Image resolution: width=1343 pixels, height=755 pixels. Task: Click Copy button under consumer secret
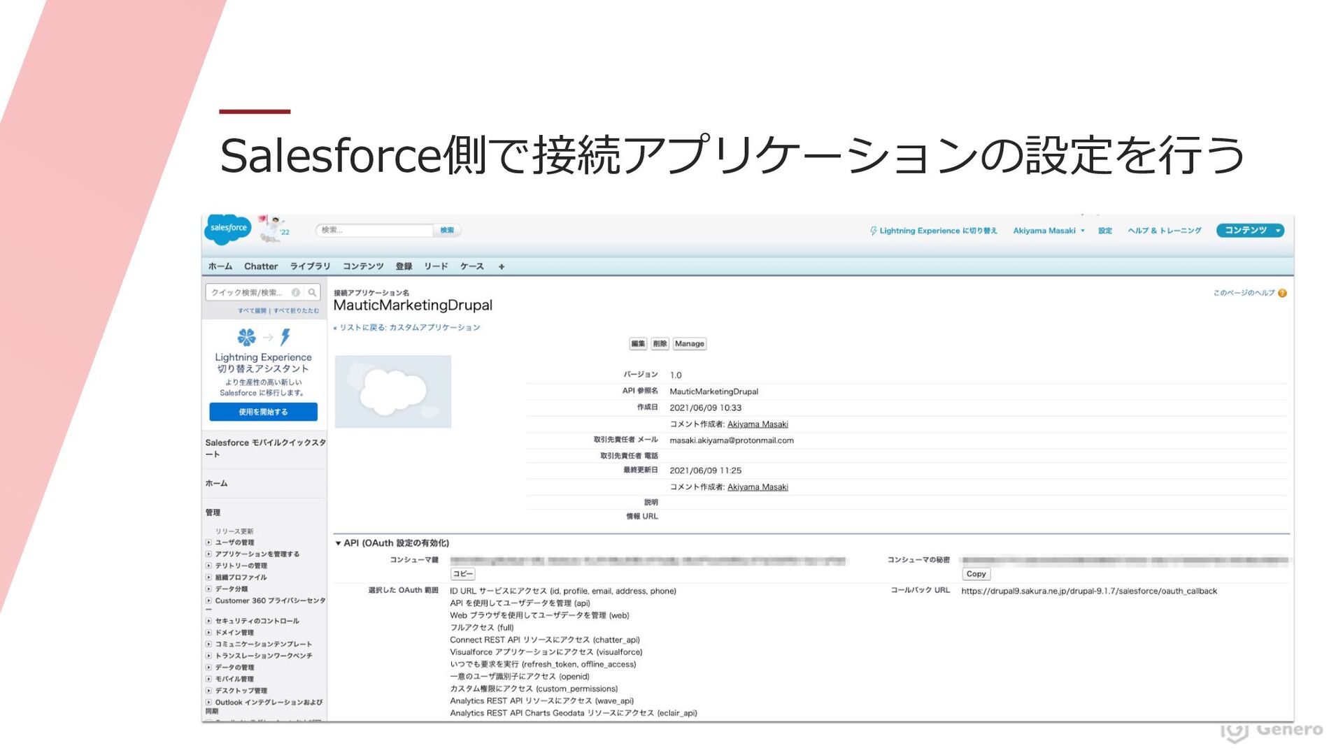point(976,574)
